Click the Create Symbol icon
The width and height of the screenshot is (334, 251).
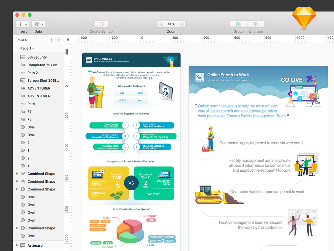(102, 24)
